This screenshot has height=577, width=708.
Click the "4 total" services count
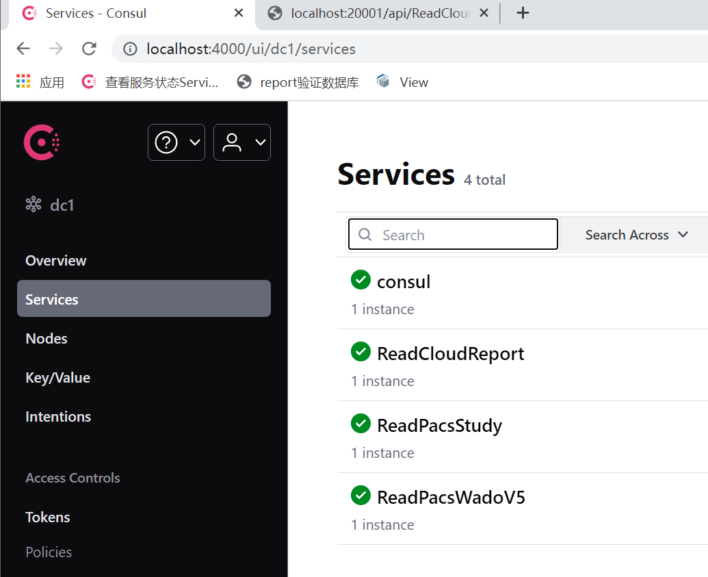click(x=484, y=180)
